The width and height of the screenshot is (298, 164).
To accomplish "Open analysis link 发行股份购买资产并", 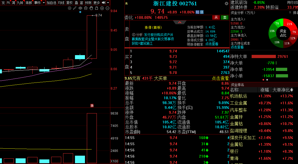I will [x=159, y=35].
